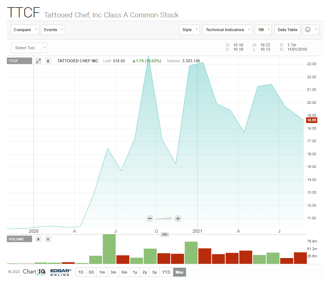Select the 5y range tab
Viewport: 331px width, 283px height.
[154, 272]
